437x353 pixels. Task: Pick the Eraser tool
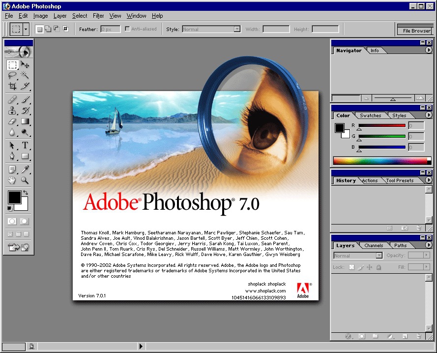12,121
